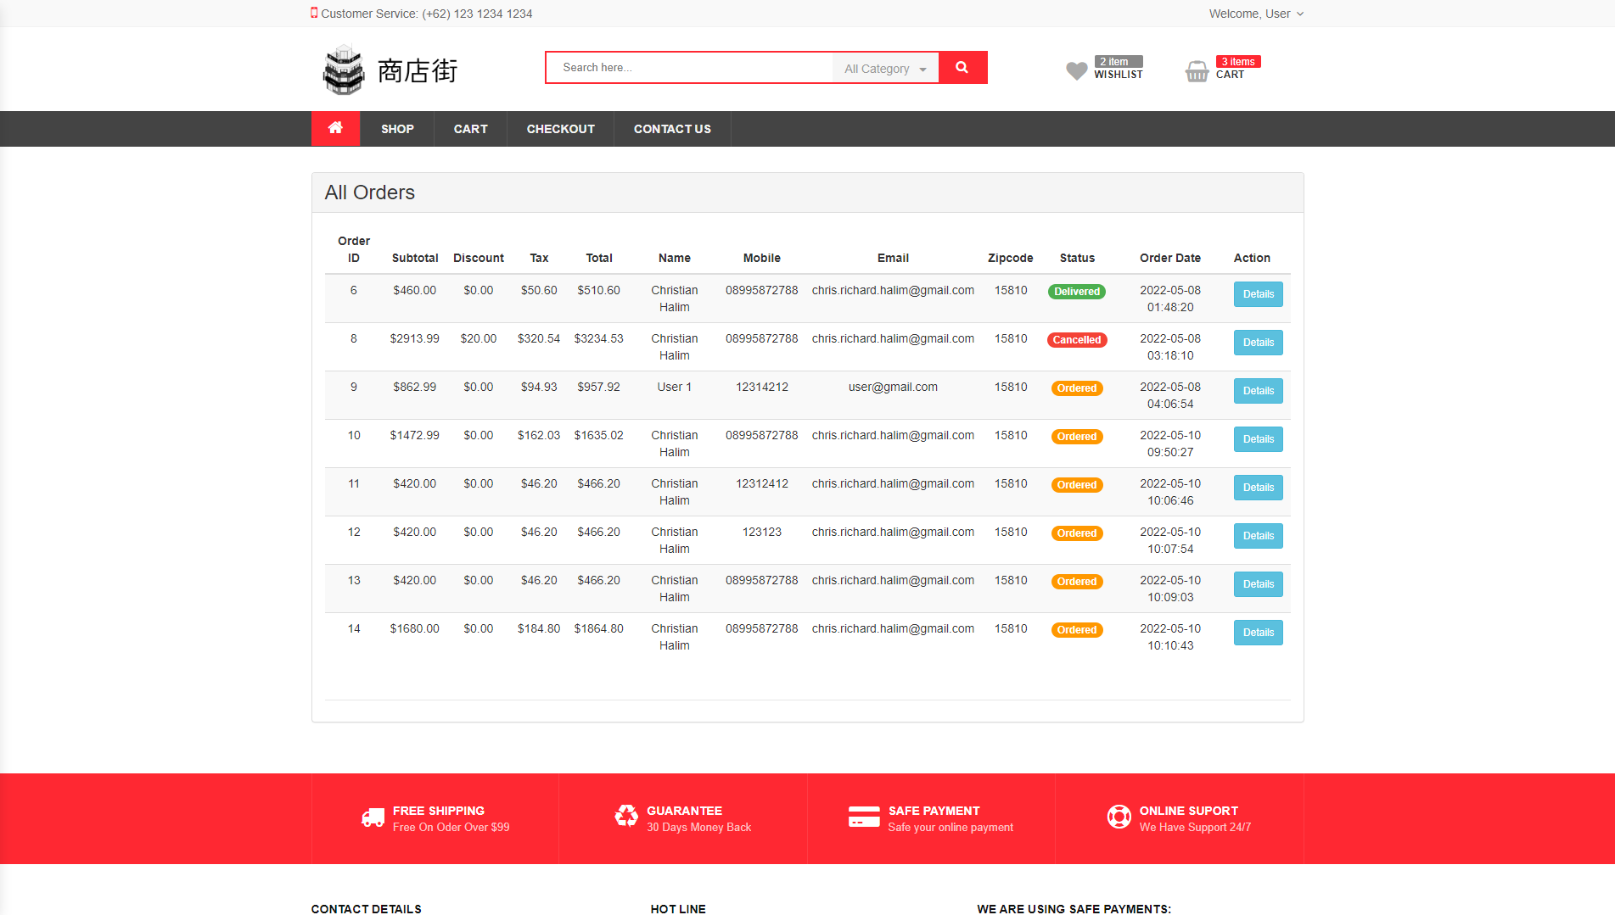Click the CART label in header
1615x915 pixels.
point(1230,75)
